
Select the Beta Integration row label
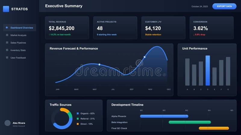point(119,122)
